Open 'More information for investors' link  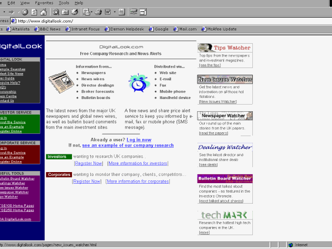[138, 164]
